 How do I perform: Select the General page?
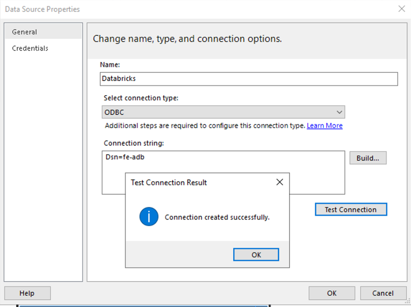click(x=24, y=32)
